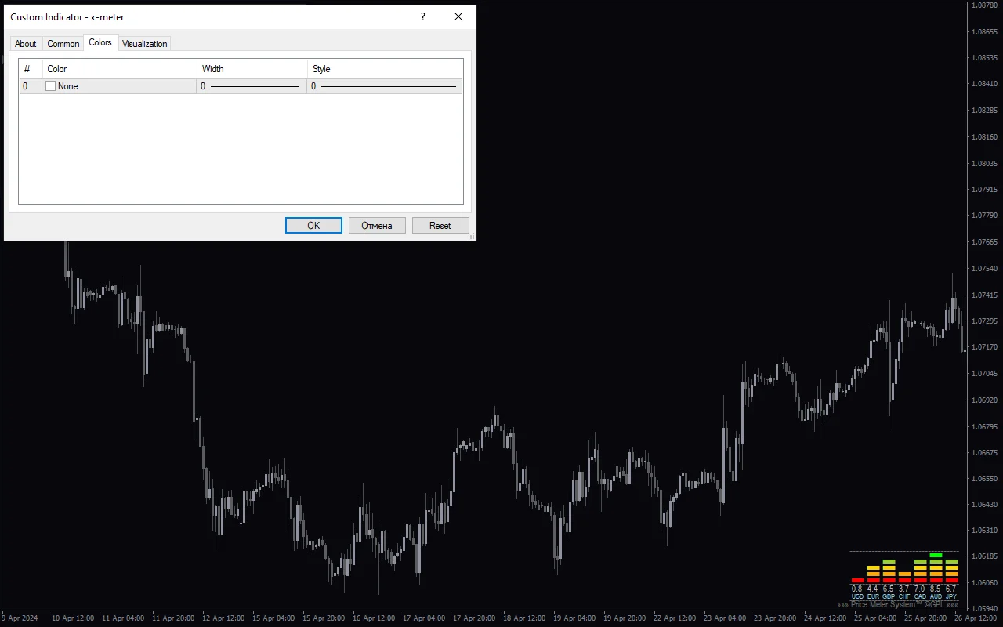Click the Отмена cancel button
The height and width of the screenshot is (627, 1003).
point(377,226)
